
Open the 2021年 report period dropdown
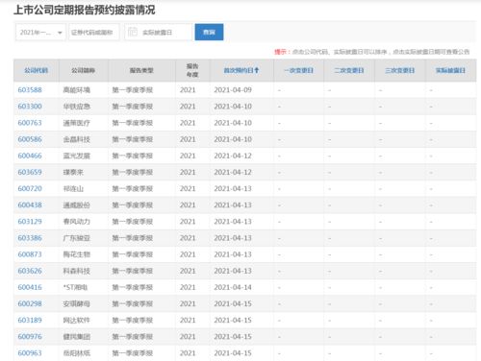[40, 33]
